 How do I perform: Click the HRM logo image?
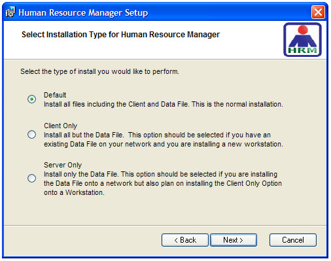(302, 40)
